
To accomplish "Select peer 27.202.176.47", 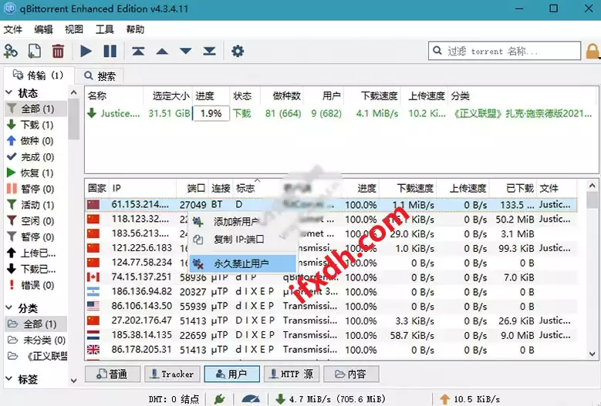I will tap(331, 321).
